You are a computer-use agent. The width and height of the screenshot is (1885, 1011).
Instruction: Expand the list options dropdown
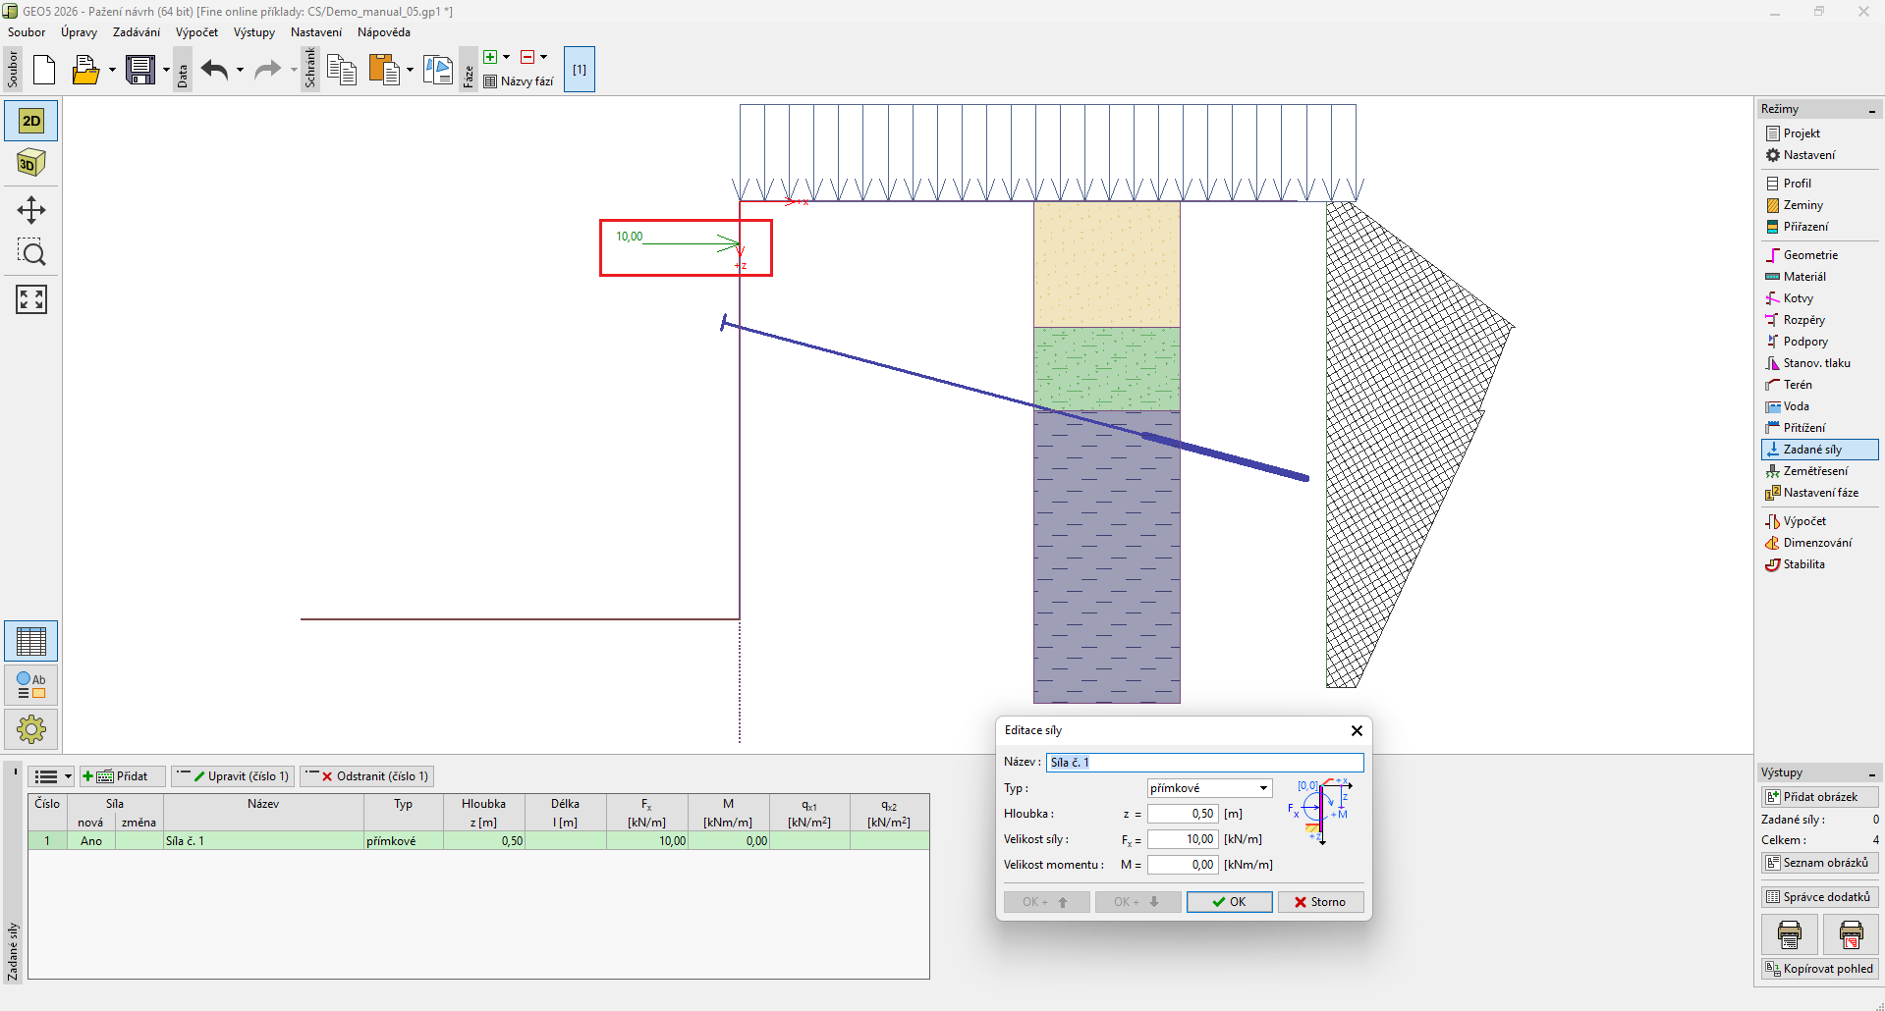(x=51, y=776)
